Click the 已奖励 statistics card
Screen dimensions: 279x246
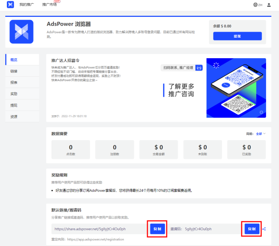tap(246, 150)
